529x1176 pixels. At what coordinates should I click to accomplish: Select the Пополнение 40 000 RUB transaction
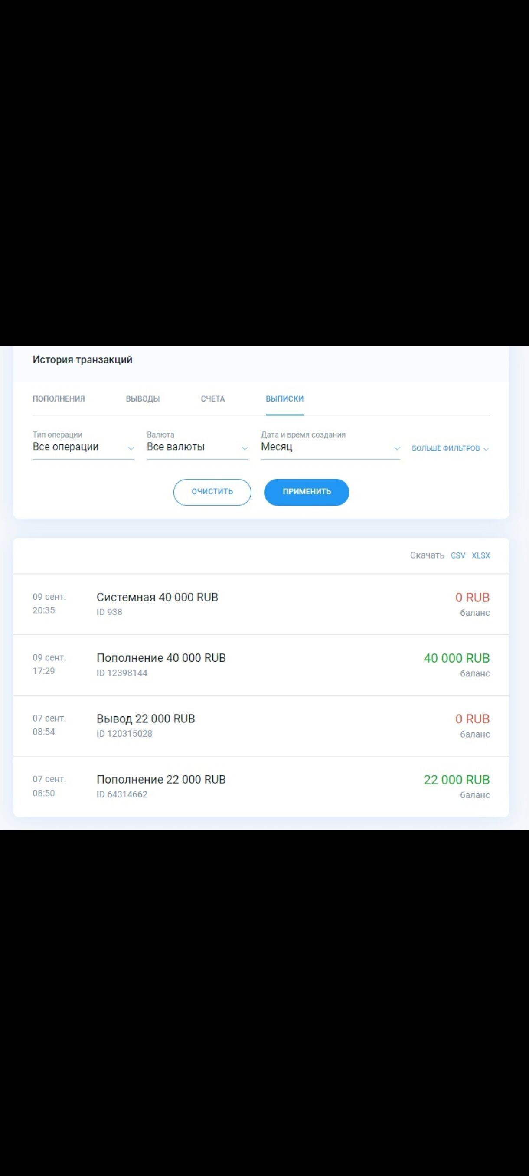click(x=161, y=658)
